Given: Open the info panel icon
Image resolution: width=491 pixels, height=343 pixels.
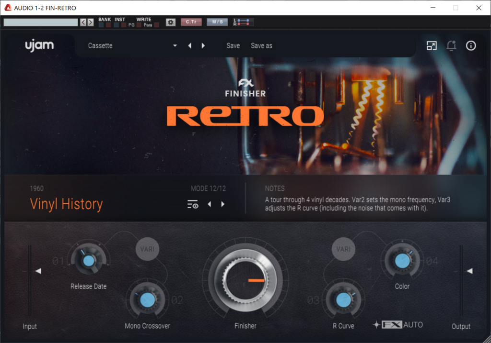Looking at the screenshot, I should [471, 45].
